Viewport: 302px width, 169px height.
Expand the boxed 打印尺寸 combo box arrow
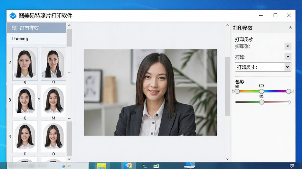click(287, 67)
